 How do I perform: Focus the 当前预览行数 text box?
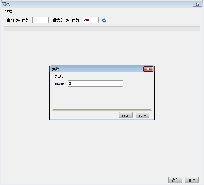40,20
